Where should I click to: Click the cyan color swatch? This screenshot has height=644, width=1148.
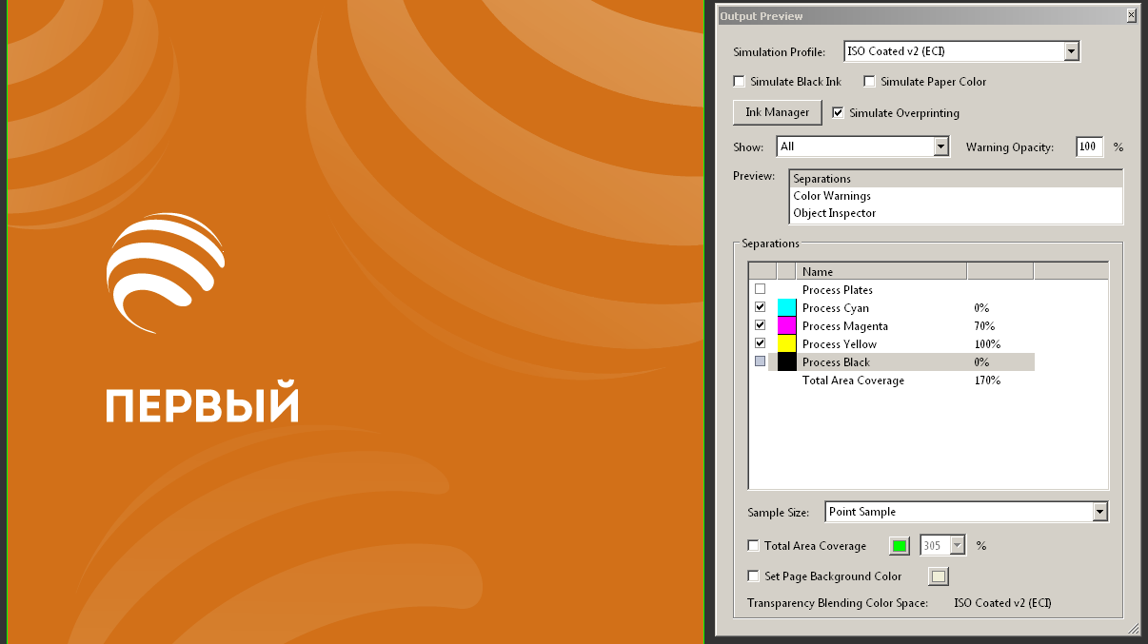(x=786, y=307)
